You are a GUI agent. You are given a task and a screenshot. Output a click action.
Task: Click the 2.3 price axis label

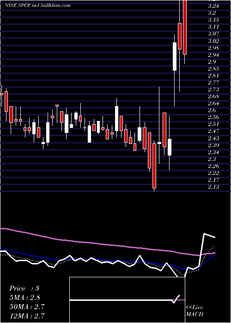tap(212, 159)
